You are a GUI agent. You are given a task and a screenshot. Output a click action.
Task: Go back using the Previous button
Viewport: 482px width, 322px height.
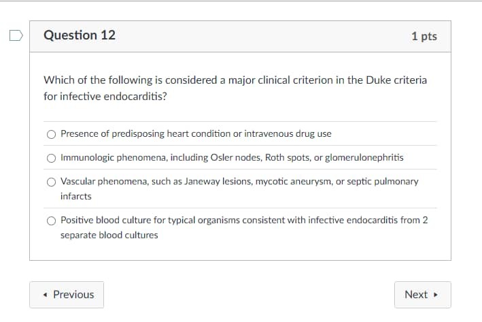tap(67, 295)
